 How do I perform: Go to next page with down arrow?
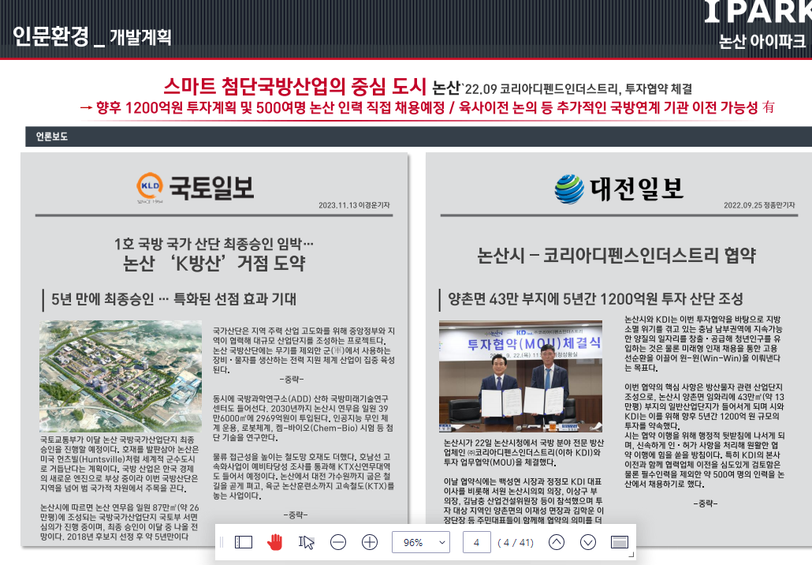coord(588,542)
